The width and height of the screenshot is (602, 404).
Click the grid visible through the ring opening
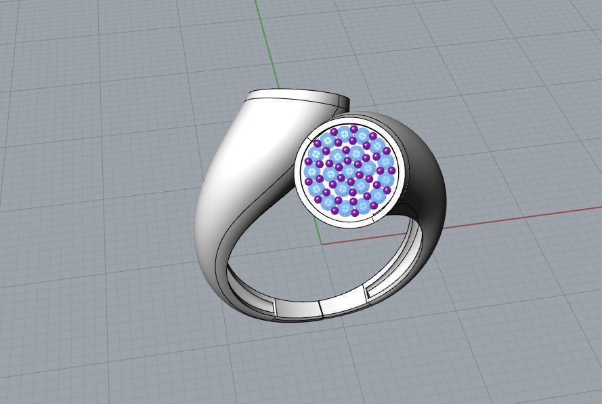pos(291,264)
